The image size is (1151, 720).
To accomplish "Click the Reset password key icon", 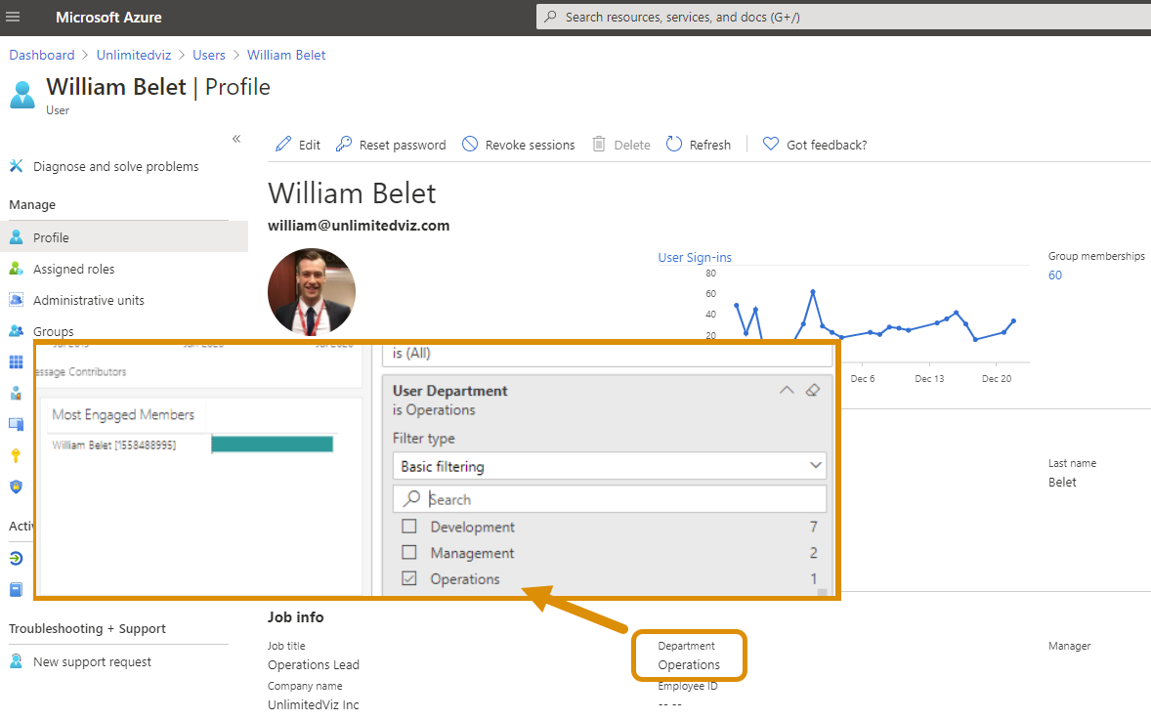I will [344, 145].
